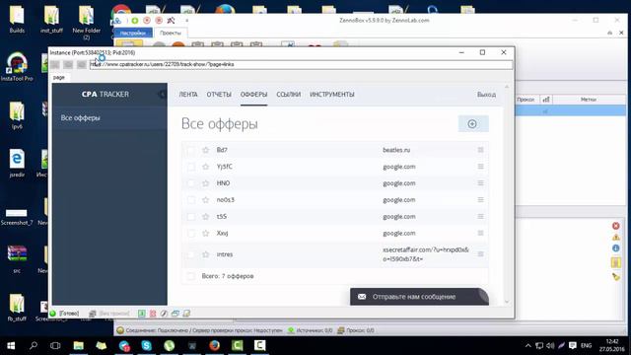The width and height of the screenshot is (631, 355).
Task: Open row menu for no0s3 offer
Action: [480, 200]
